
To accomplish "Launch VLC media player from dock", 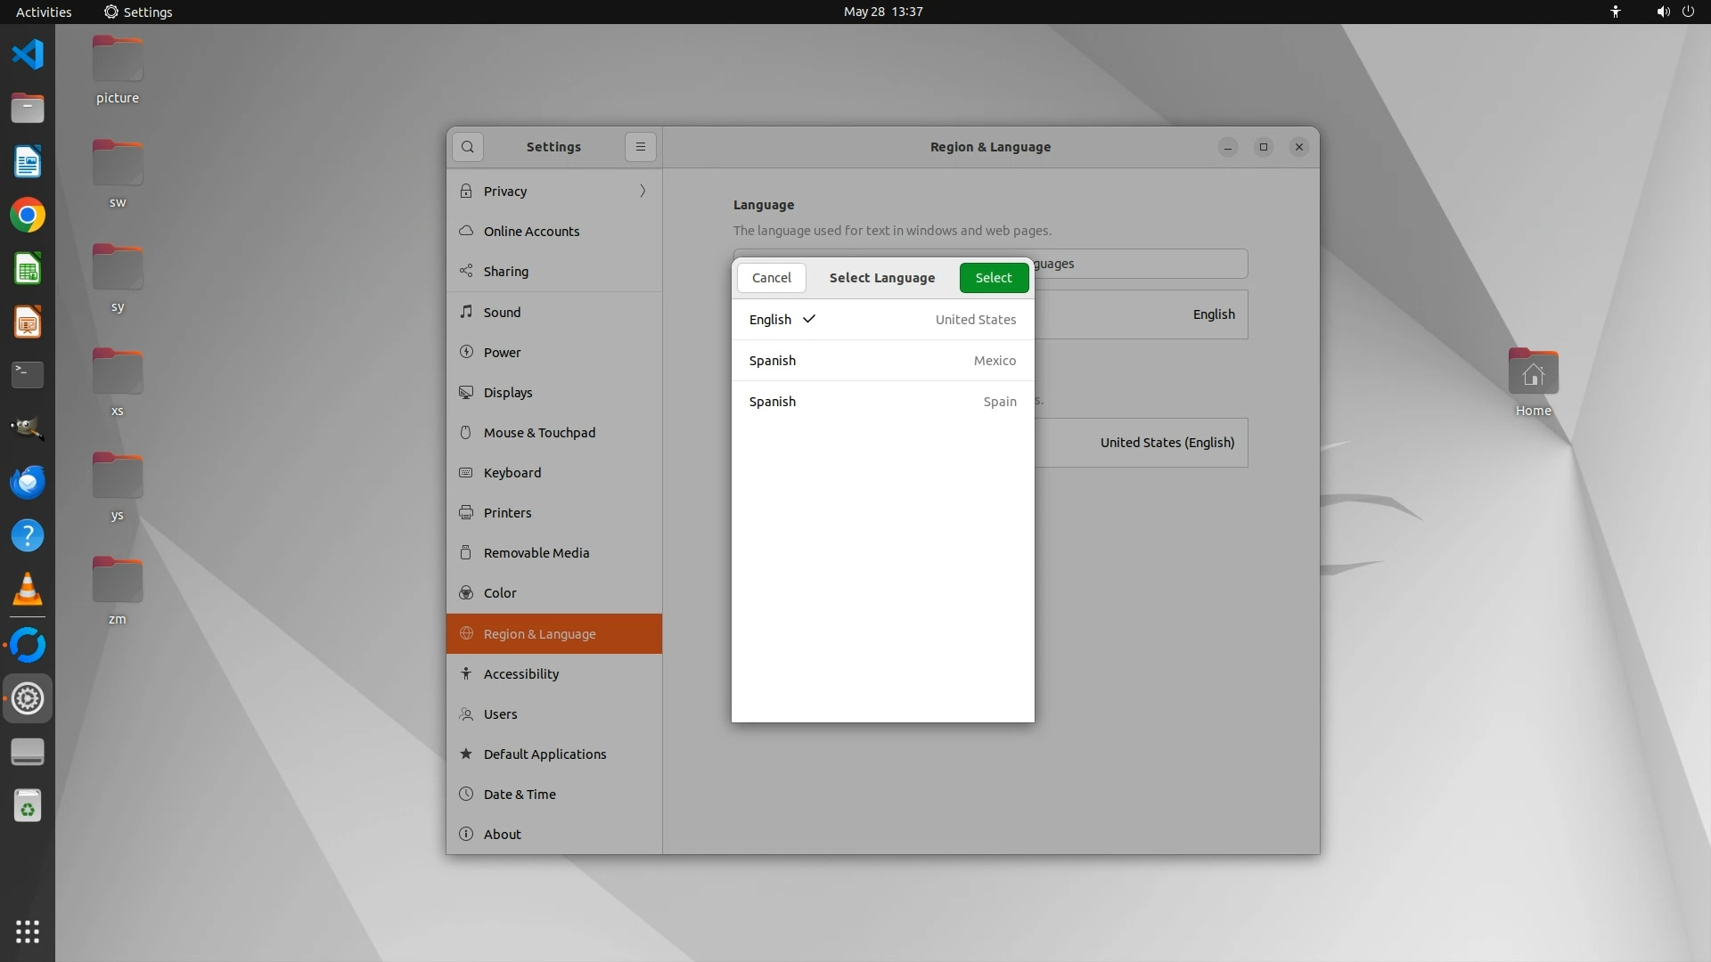I will pos(28,590).
